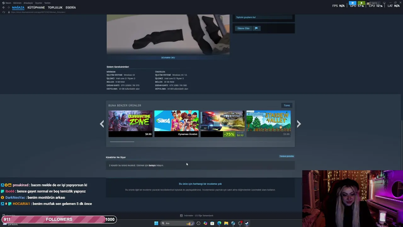Click the lock icon beside the URL
Screen dimensions: 403x227
[9, 12]
